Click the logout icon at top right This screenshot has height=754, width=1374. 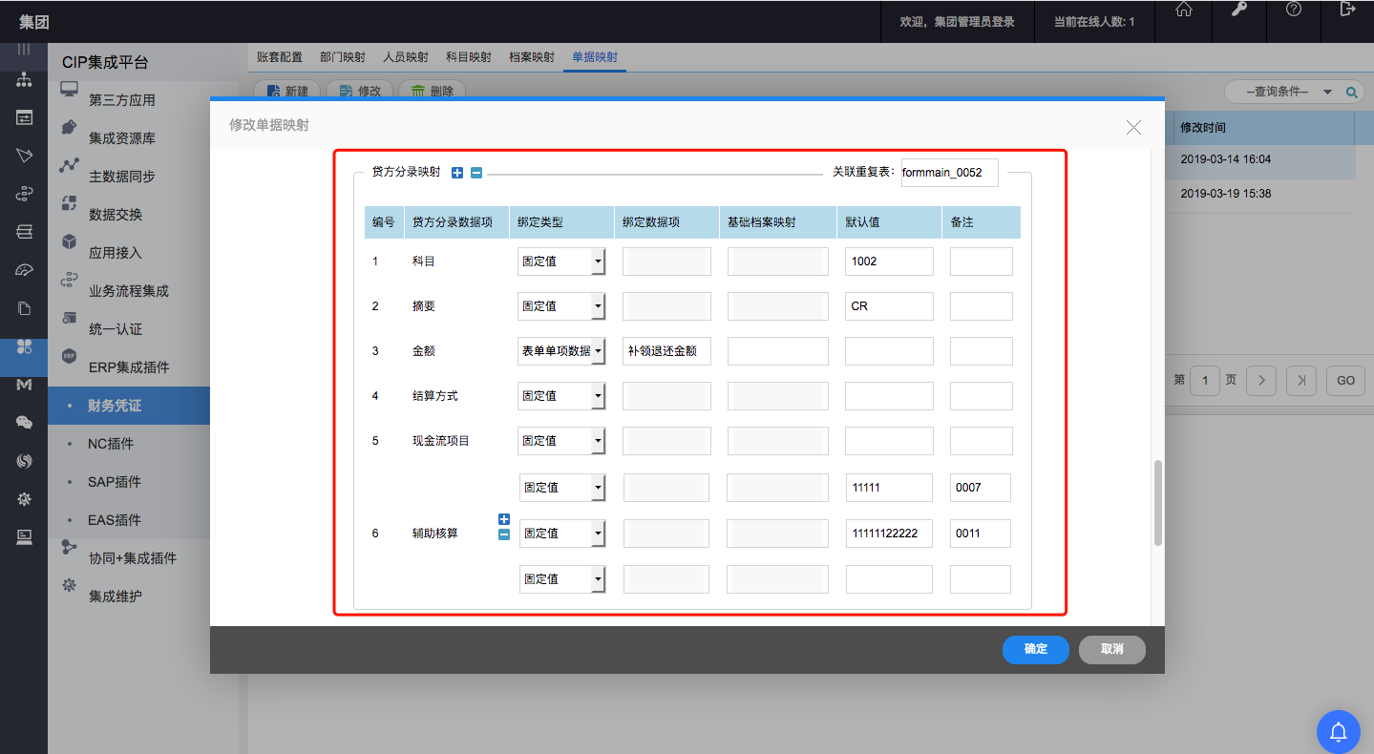[x=1347, y=10]
